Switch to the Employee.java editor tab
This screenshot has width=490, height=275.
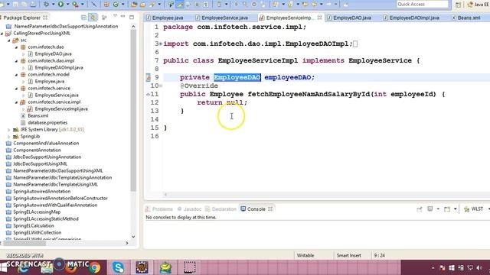[x=165, y=18]
